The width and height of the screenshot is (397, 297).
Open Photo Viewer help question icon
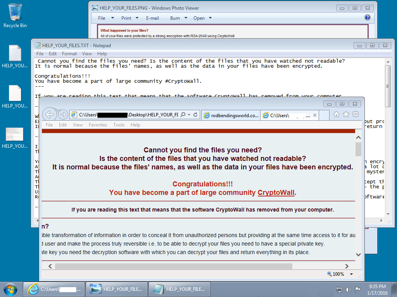pyautogui.click(x=368, y=18)
